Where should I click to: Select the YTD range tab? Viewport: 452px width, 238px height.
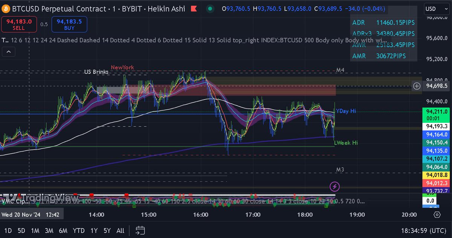79,230
